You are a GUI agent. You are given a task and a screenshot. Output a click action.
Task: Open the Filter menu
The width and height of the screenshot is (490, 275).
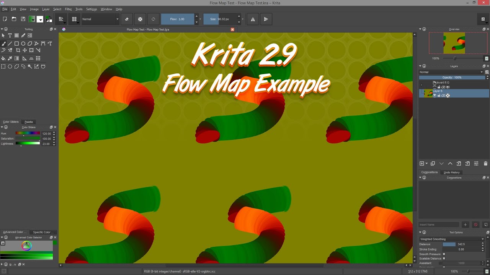pyautogui.click(x=68, y=9)
